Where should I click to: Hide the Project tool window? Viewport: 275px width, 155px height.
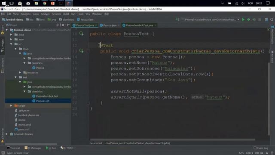pos(68,25)
